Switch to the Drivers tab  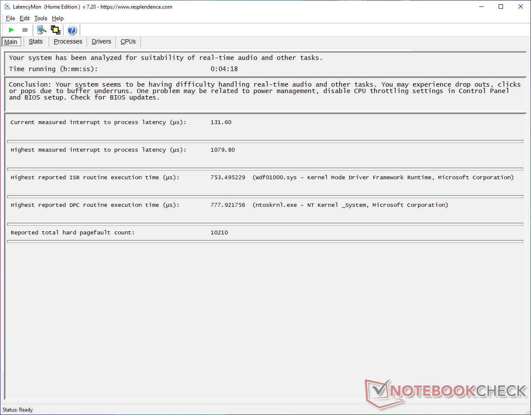tap(101, 41)
